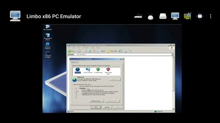The image size is (220, 123).
Task: Select the Local intranet zone
Action: [88, 70]
